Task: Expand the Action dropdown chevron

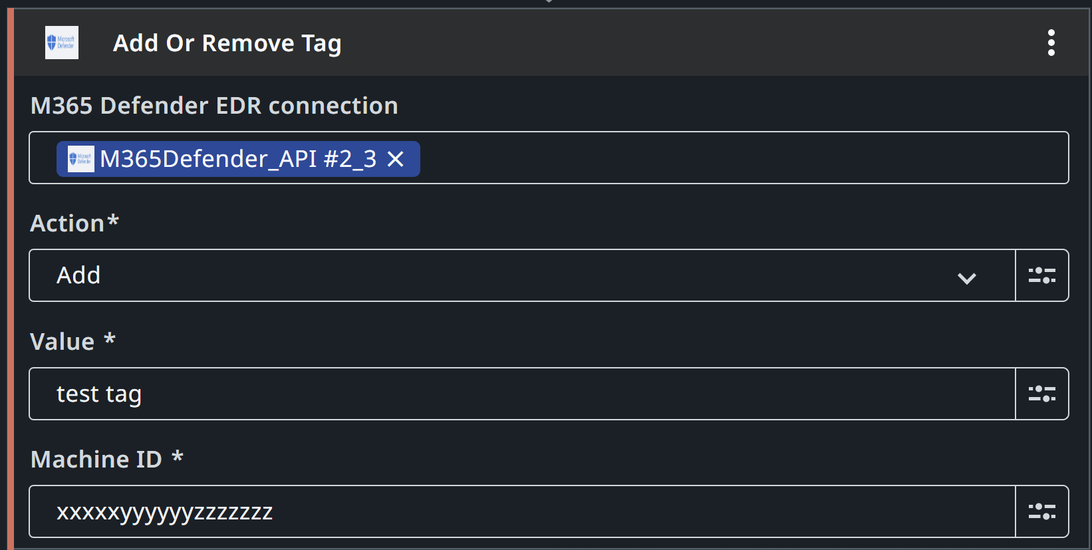Action: pyautogui.click(x=967, y=278)
